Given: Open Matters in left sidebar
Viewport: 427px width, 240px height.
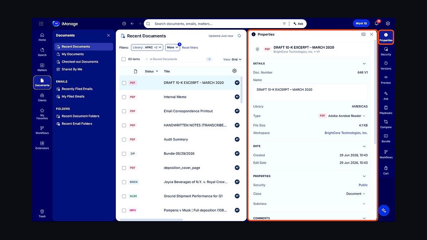Looking at the screenshot, I should point(42,67).
